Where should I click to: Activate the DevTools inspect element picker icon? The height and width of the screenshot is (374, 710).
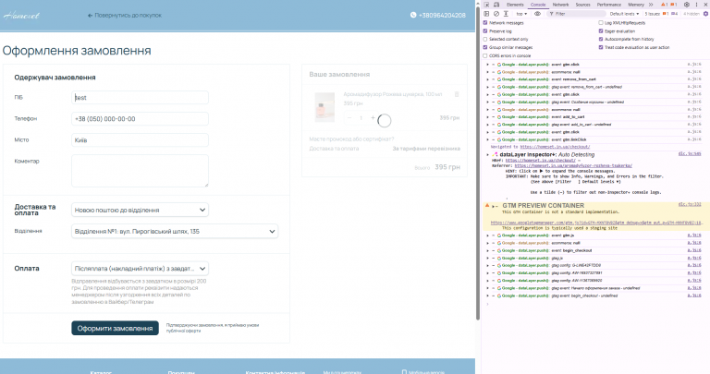coord(487,5)
